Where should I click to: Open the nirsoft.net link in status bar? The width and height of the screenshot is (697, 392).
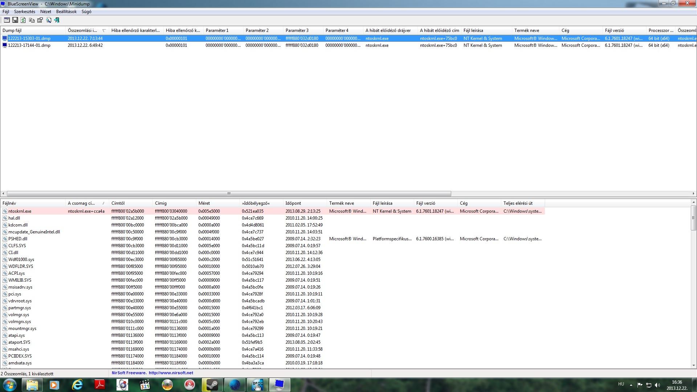(171, 373)
